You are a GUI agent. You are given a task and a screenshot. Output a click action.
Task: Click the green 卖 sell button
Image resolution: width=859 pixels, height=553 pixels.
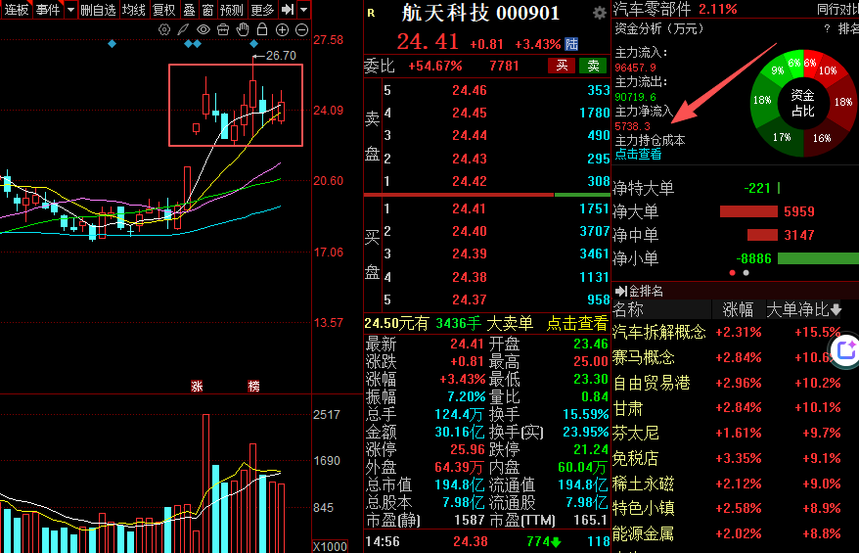pos(593,66)
